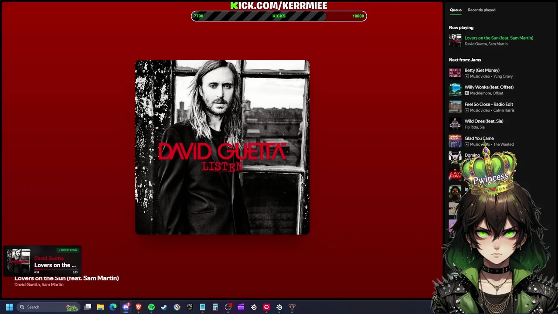558x314 pixels.
Task: Click the Kicks goal progress bar
Action: point(279,16)
